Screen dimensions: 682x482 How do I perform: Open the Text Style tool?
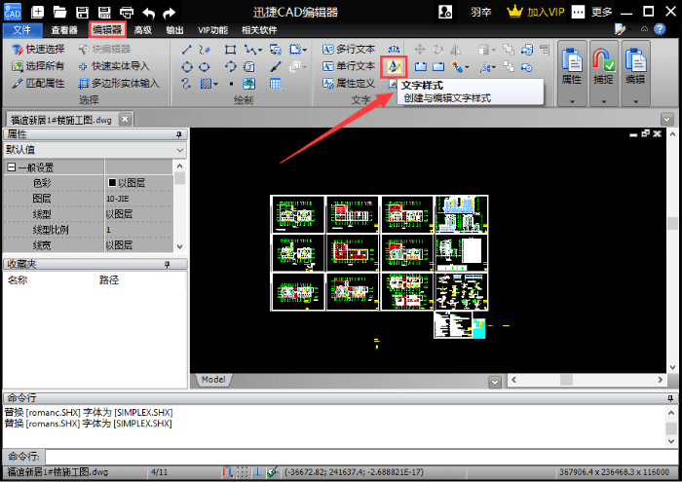coord(394,66)
